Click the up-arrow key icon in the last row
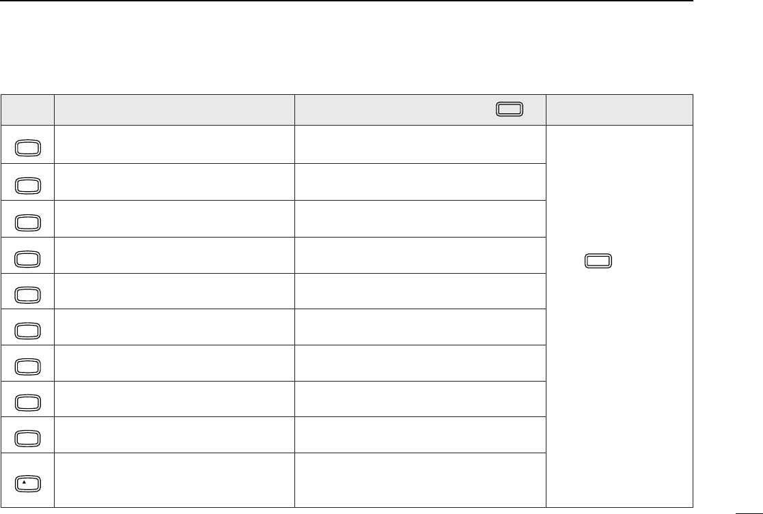The height and width of the screenshot is (514, 763). coord(28,484)
